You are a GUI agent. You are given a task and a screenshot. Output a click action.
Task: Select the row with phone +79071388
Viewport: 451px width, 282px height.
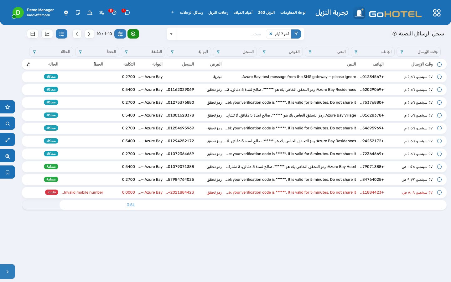click(439, 167)
